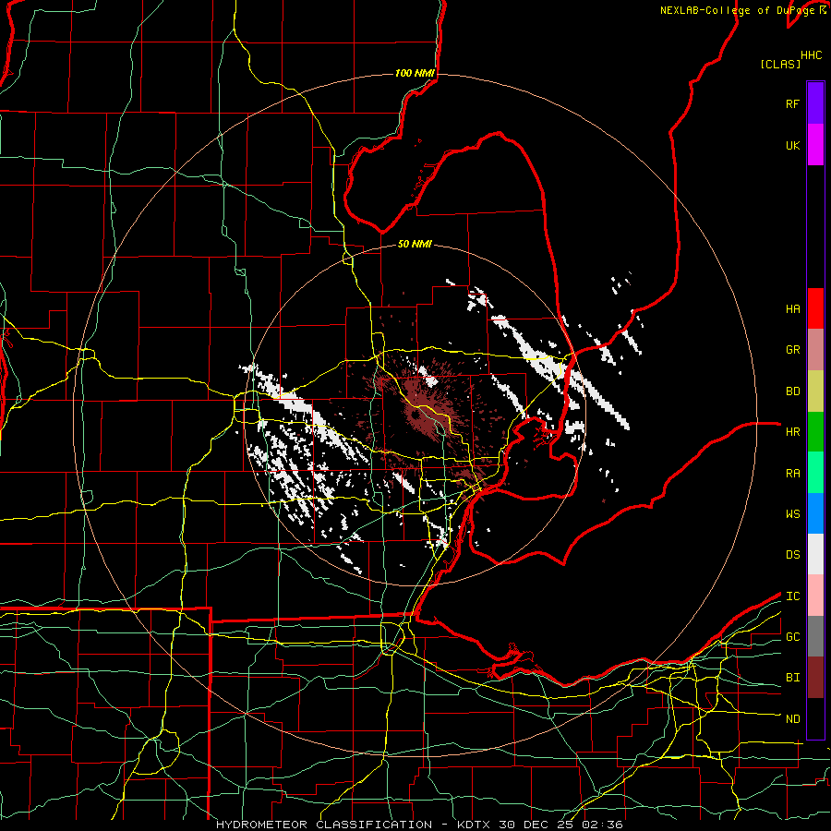Viewport: 831px width, 831px height.
Task: Click the RA light green legend swatch
Action: (x=815, y=473)
